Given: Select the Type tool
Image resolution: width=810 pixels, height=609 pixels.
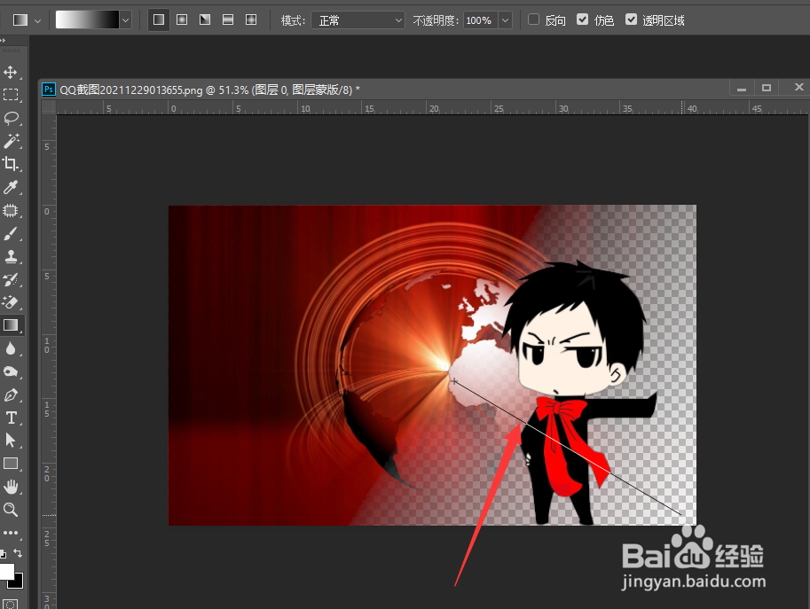Looking at the screenshot, I should [x=11, y=418].
